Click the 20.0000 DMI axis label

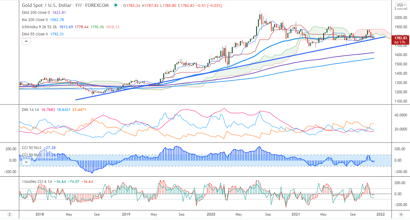401,129
